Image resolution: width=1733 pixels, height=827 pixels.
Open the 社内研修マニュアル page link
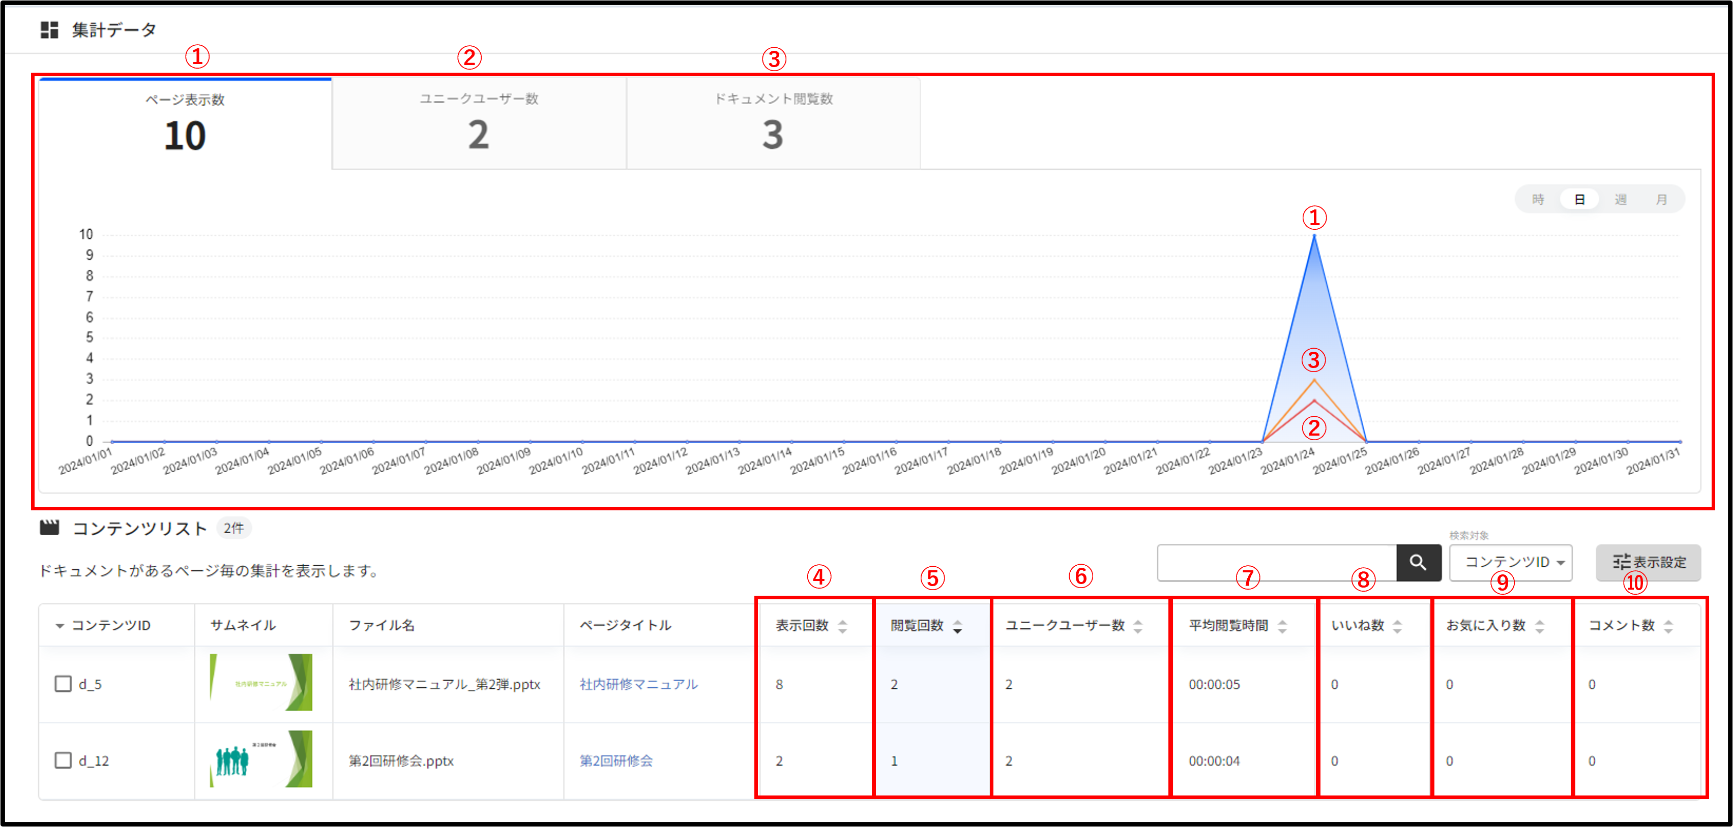[638, 684]
